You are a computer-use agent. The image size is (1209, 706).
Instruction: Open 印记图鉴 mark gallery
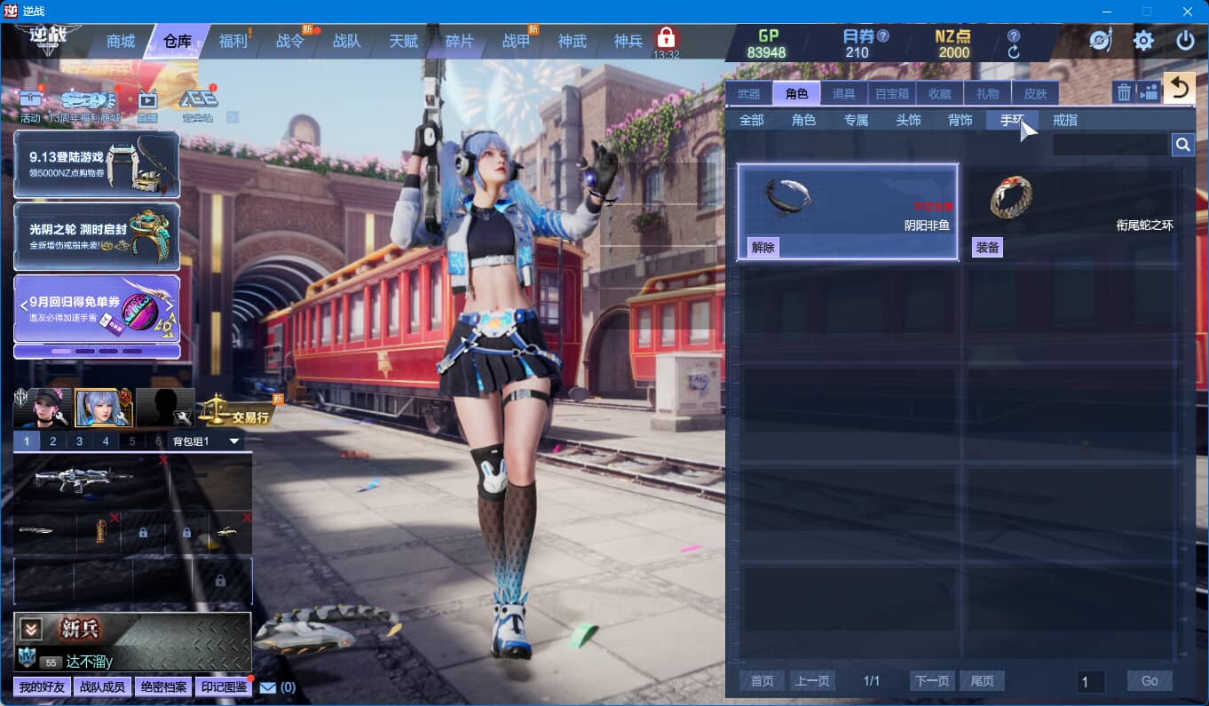coord(224,686)
